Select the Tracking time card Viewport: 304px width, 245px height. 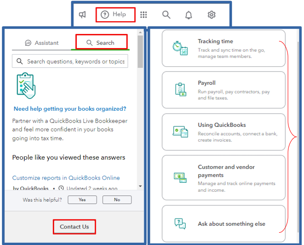pyautogui.click(x=223, y=48)
